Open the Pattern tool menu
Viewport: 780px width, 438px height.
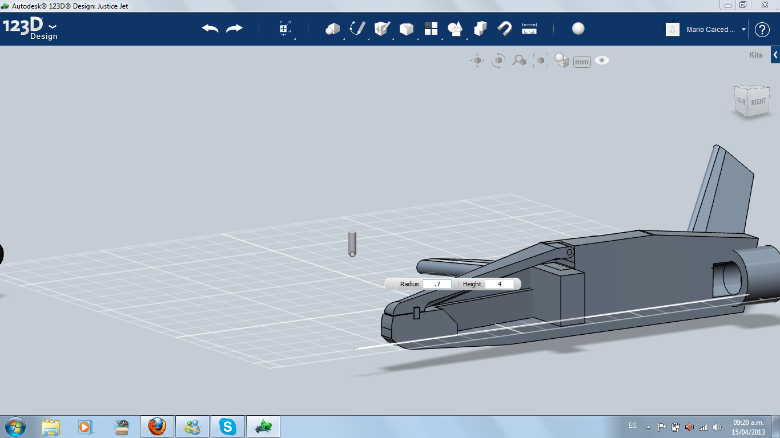point(431,29)
